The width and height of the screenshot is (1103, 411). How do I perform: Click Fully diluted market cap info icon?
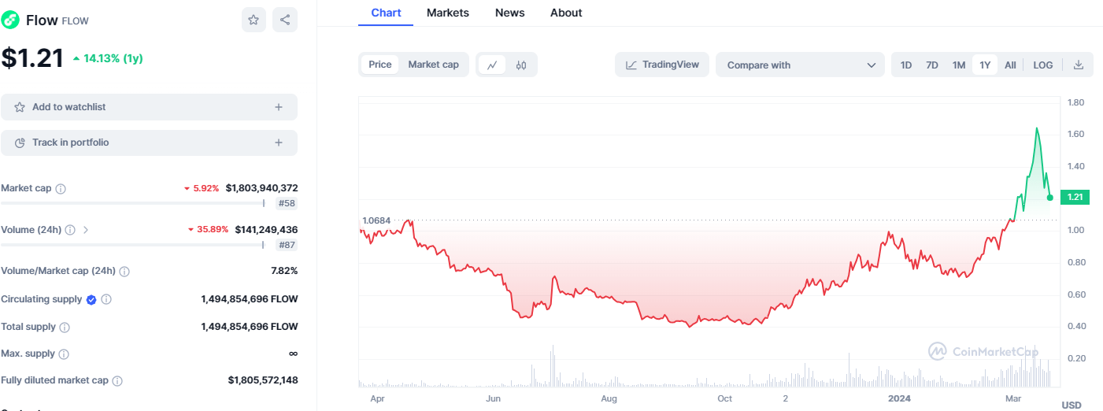point(117,381)
